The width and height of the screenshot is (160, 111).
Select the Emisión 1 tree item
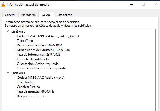(x=18, y=73)
